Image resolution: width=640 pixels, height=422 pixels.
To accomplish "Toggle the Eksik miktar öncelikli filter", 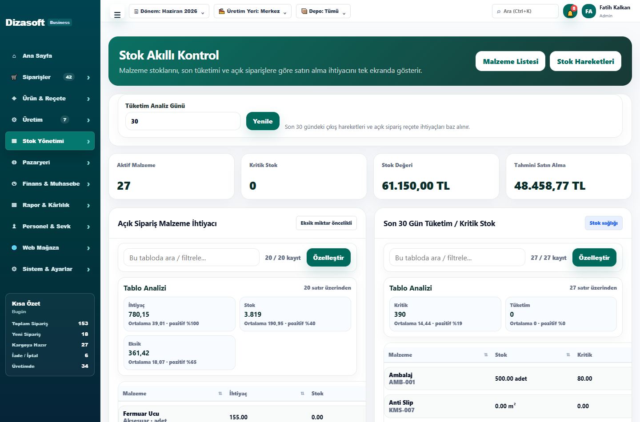I will (326, 223).
